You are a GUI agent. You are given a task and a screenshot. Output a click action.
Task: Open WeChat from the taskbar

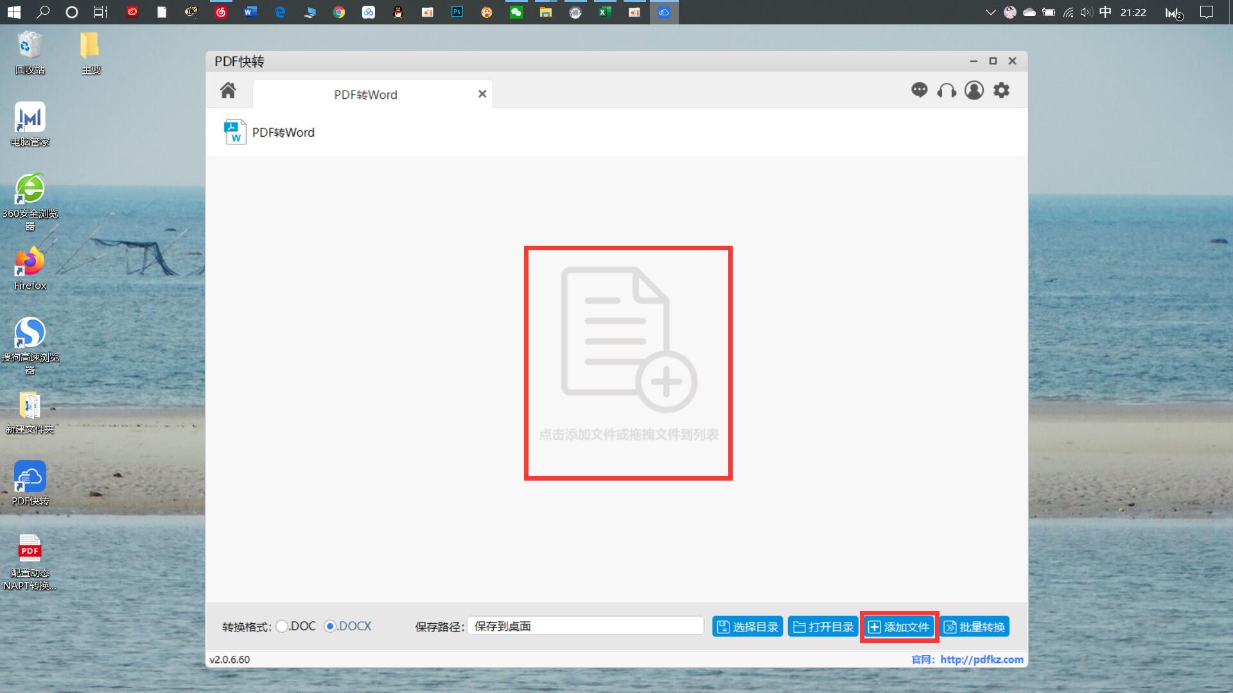[x=516, y=12]
